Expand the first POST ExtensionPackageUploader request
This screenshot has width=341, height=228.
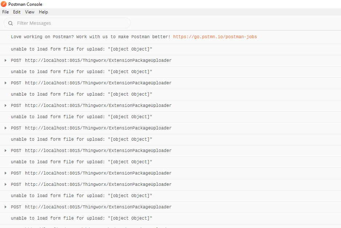tap(5, 60)
